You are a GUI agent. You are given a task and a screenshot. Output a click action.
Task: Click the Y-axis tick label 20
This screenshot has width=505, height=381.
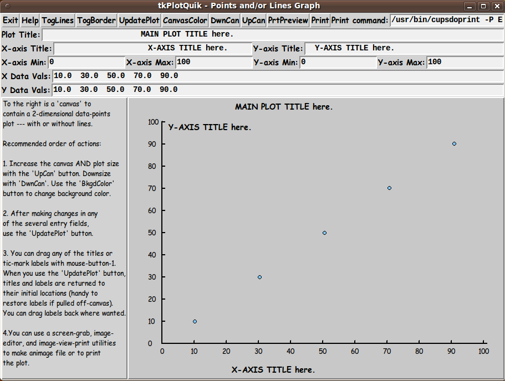[152, 299]
